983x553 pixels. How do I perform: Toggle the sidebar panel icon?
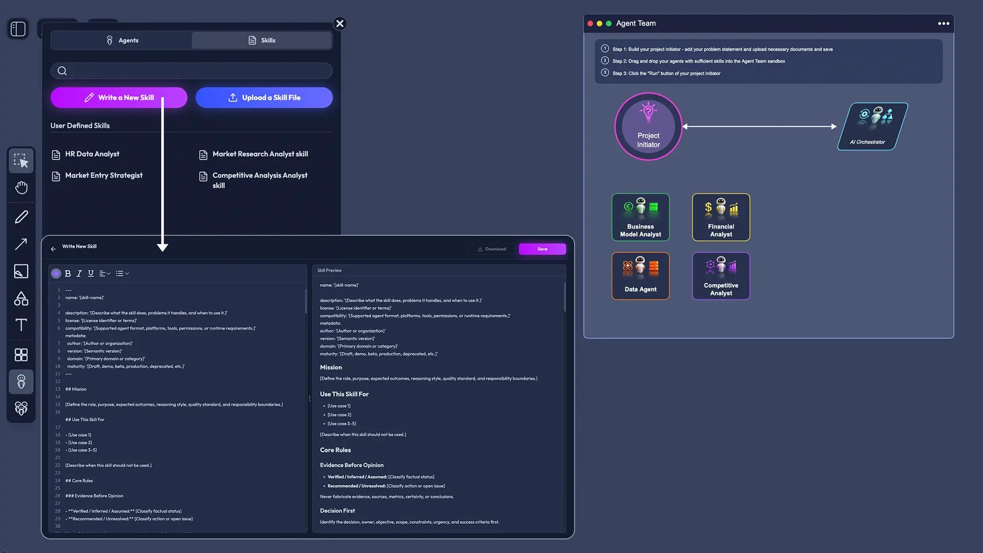coord(18,29)
